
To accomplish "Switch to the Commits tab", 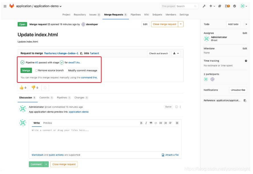I will pos(46,98).
